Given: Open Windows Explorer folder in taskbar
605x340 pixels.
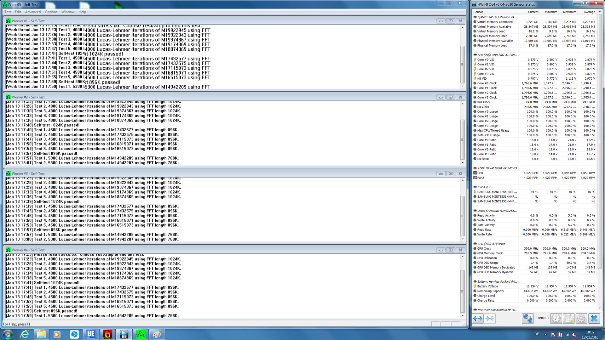Looking at the screenshot, I should coord(41,334).
